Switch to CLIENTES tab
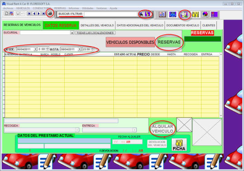The image size is (244, 171). (x=209, y=25)
